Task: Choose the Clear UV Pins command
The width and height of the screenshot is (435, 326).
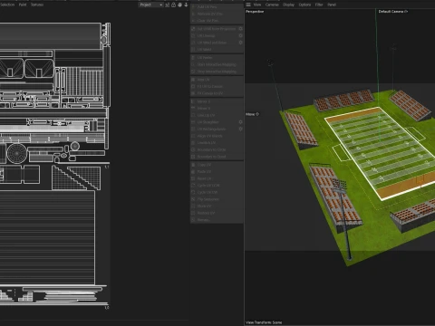Action: [217, 21]
